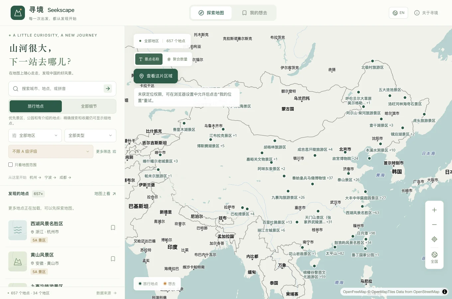Start from 成都 quick link
Image resolution: width=452 pixels, height=299 pixels.
tap(65, 177)
